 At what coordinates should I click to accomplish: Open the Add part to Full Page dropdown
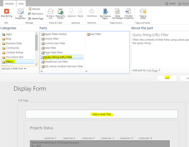click(154, 70)
